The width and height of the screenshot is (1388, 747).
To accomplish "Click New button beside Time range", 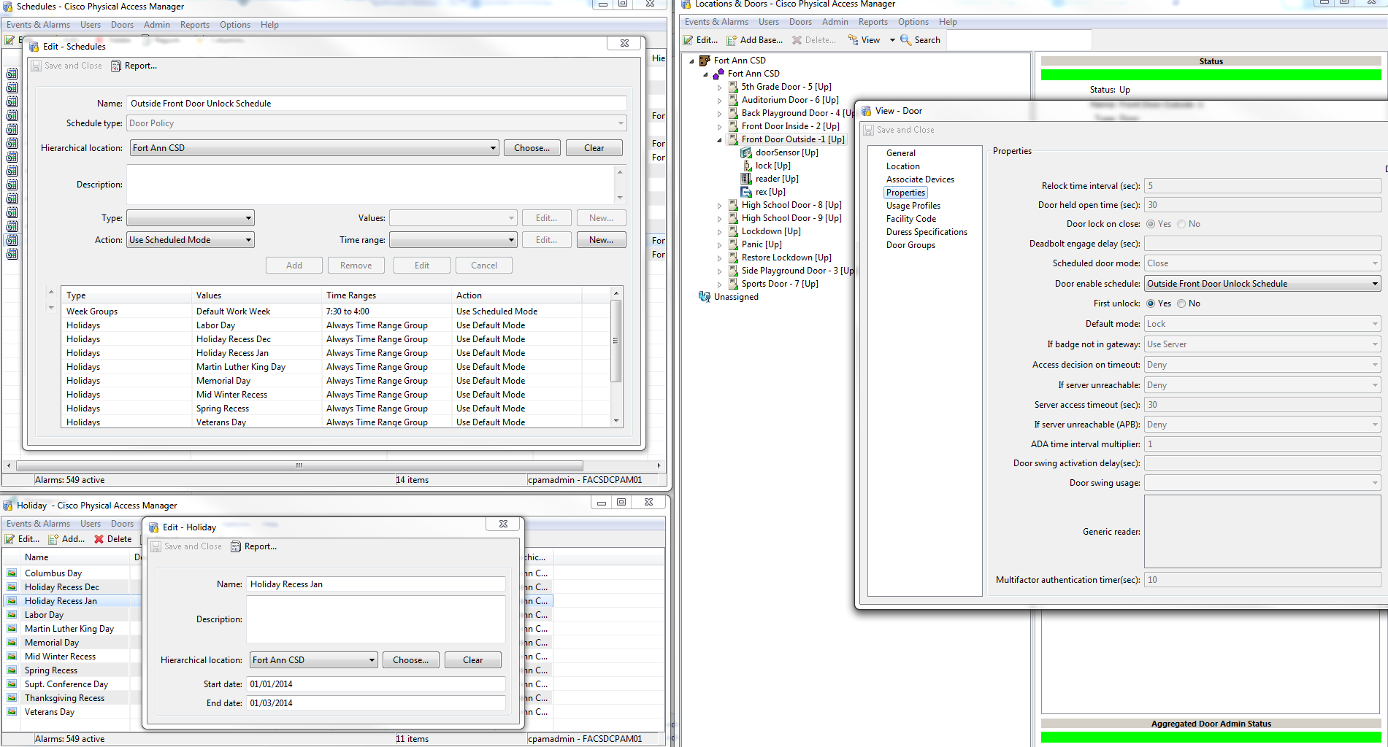I will [601, 240].
